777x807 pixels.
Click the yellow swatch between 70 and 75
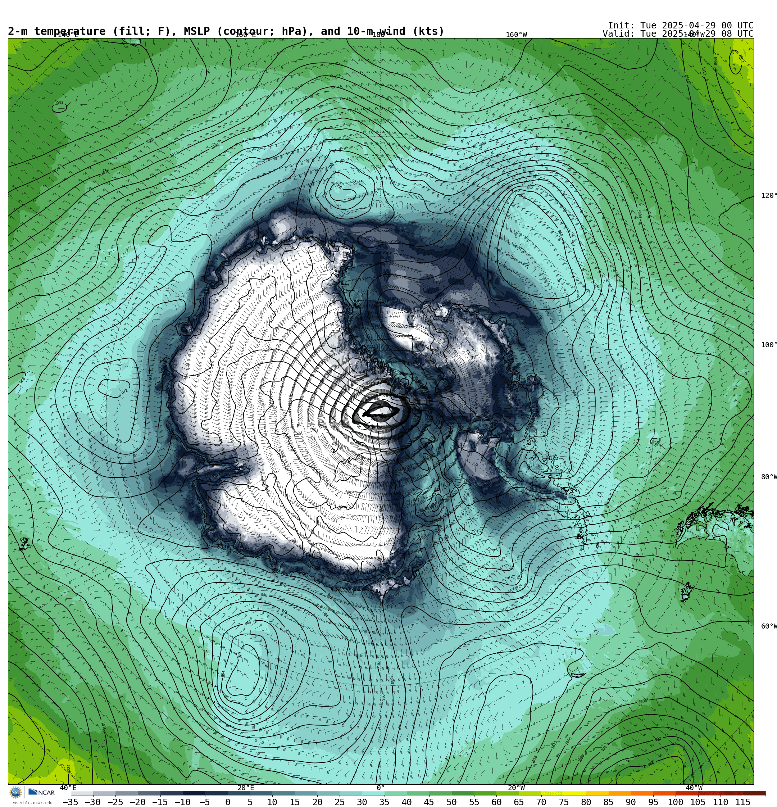553,793
